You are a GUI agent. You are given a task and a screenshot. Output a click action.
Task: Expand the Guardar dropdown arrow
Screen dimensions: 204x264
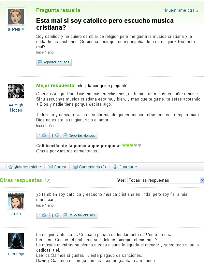tap(136, 166)
